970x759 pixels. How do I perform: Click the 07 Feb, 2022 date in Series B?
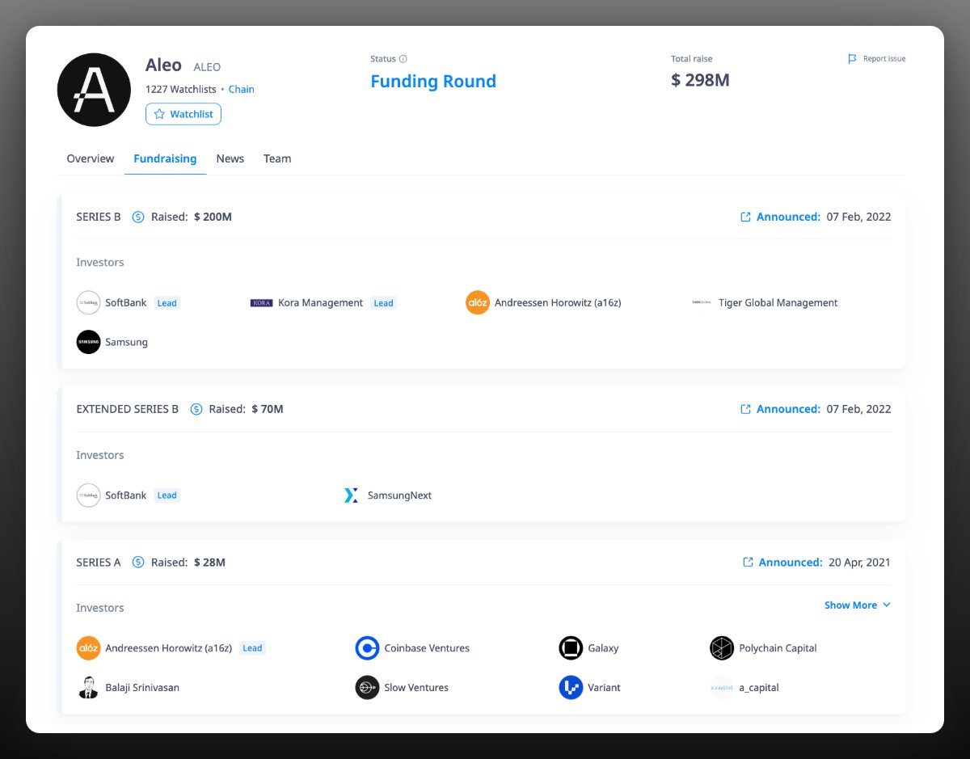(858, 217)
